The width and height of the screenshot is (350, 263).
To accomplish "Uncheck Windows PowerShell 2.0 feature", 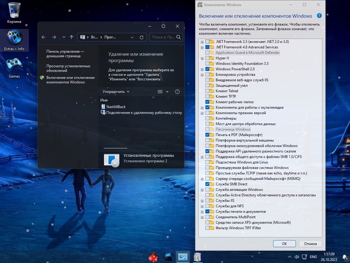I will pyautogui.click(x=208, y=69).
